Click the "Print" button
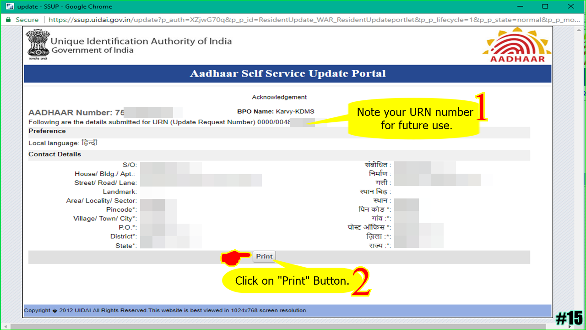 264,256
